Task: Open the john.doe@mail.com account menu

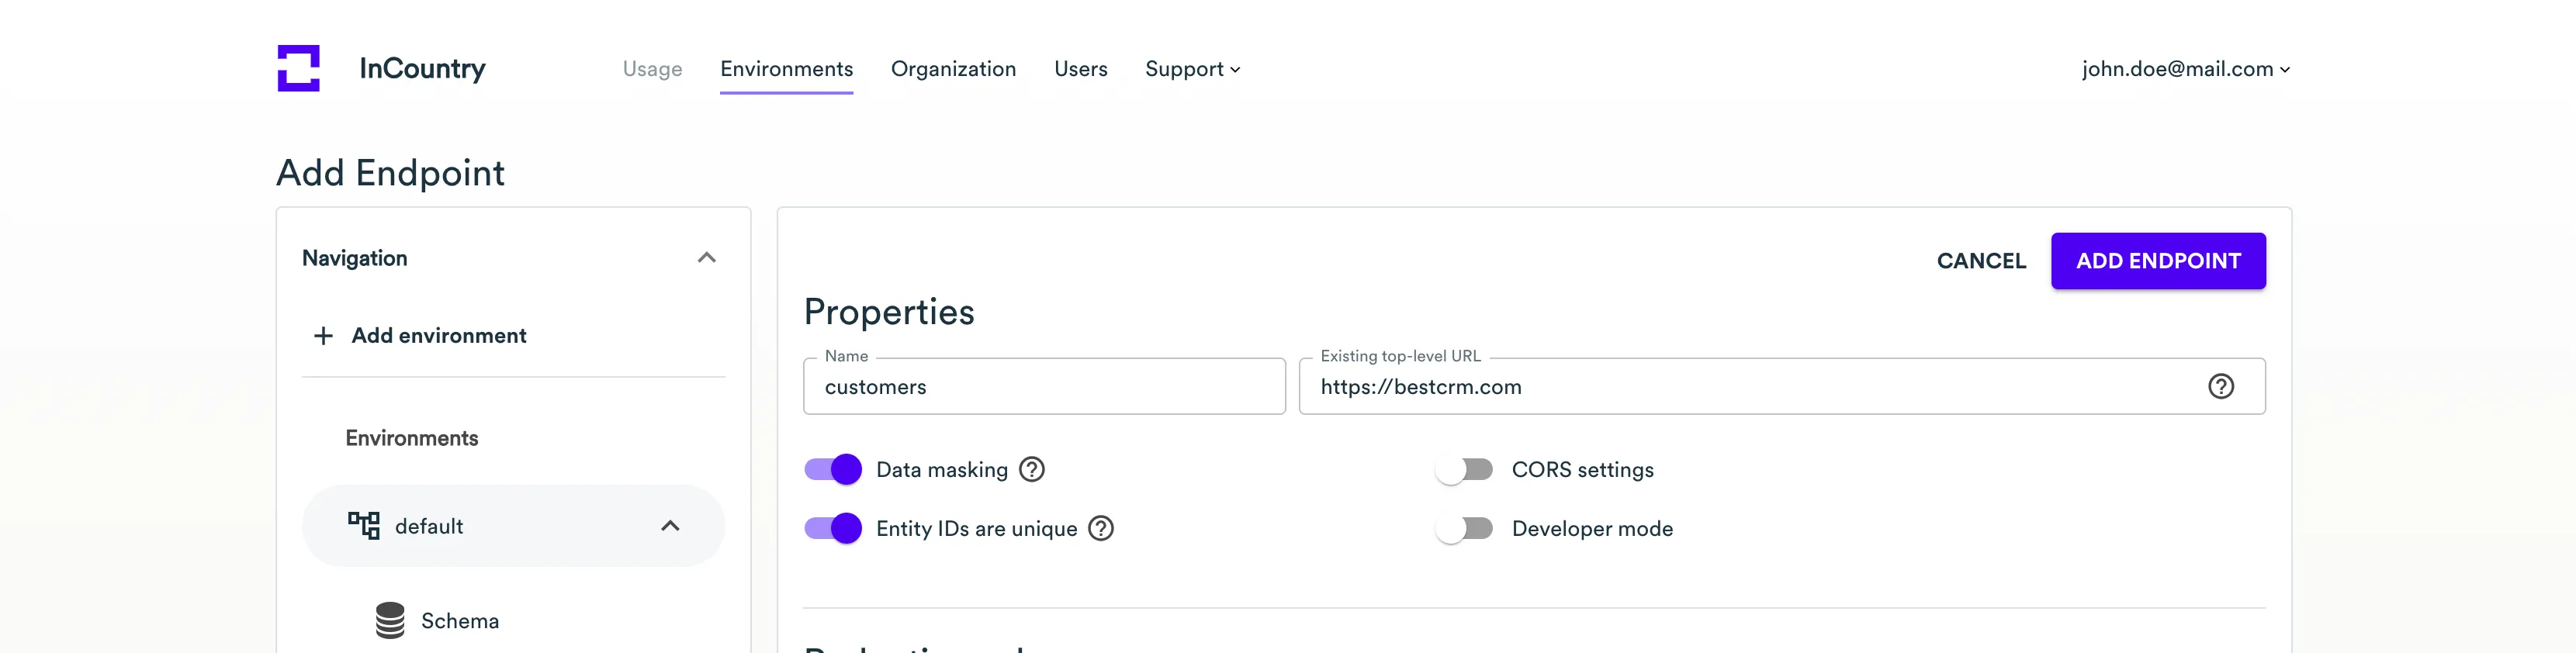Action: 2185,69
